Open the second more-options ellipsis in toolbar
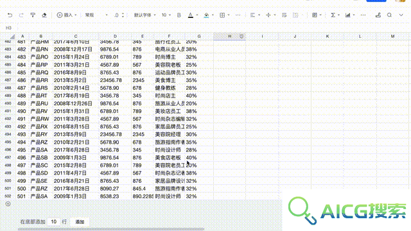The width and height of the screenshot is (411, 231). (363, 15)
